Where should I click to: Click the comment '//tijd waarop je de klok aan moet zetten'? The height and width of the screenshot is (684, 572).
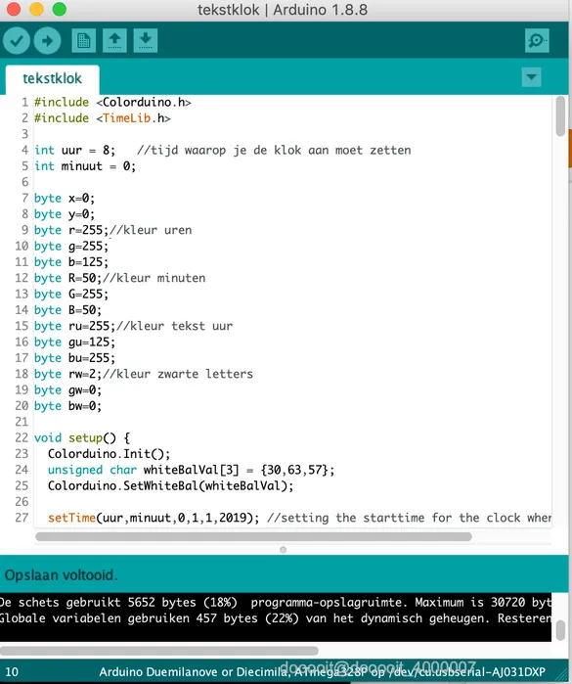coord(274,150)
